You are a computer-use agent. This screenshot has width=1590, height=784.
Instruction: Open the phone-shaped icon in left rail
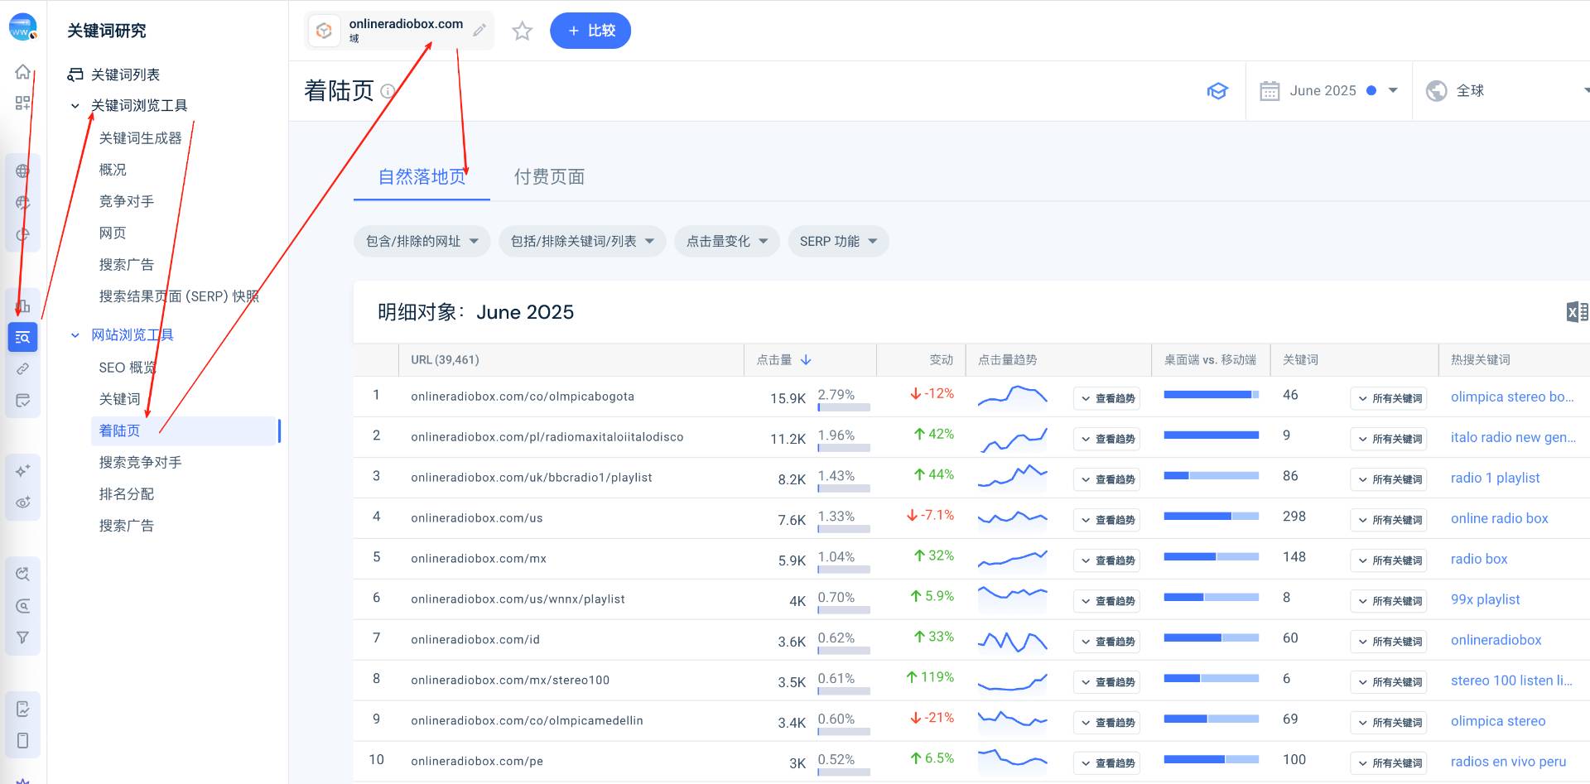click(22, 740)
